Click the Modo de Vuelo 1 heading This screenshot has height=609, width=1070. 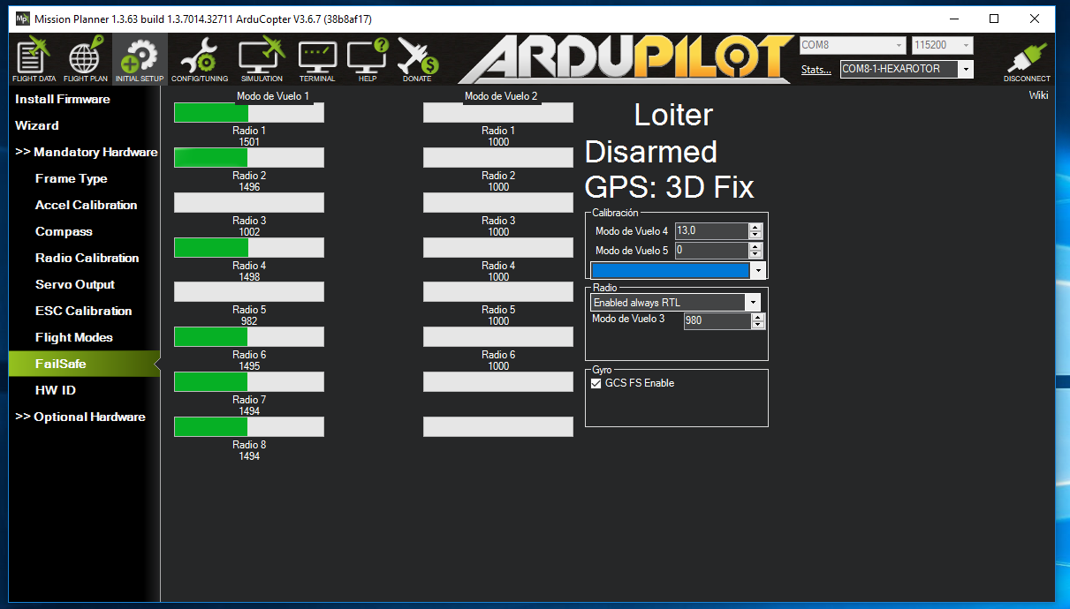[x=273, y=96]
